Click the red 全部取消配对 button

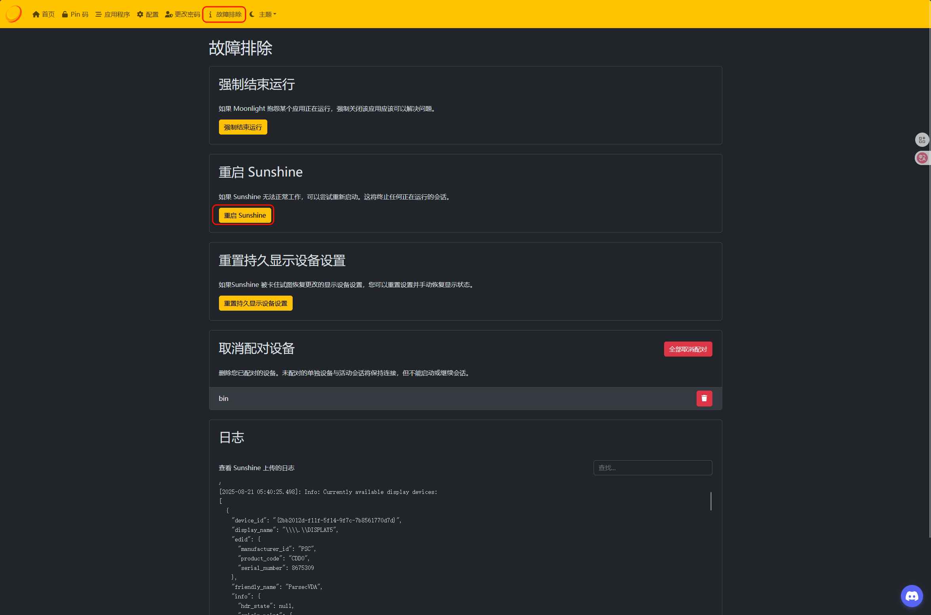(x=688, y=349)
